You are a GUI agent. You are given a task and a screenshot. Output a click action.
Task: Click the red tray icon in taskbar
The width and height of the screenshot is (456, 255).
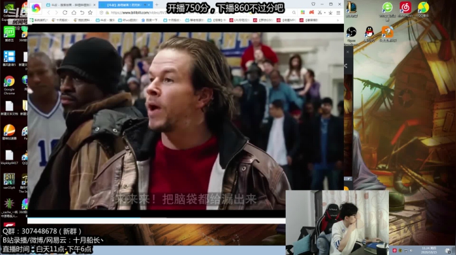click(x=394, y=251)
